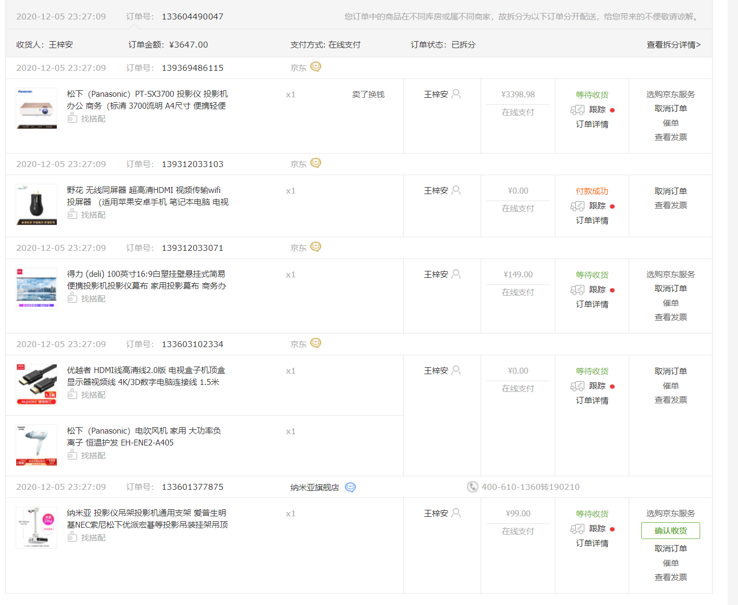
Task: Click phone icon beside 400-610-1360
Action: click(473, 487)
